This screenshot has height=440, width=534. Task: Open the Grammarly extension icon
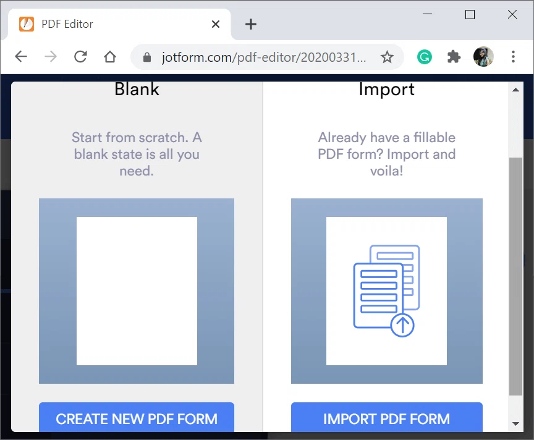pos(425,57)
